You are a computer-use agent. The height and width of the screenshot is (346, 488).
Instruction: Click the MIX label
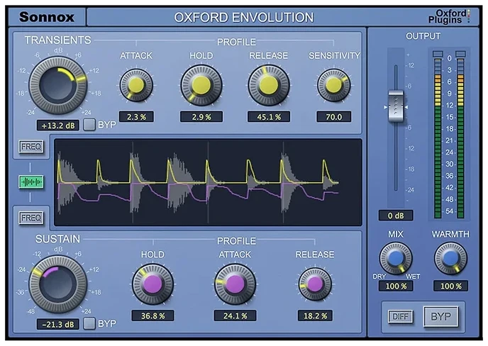point(396,234)
